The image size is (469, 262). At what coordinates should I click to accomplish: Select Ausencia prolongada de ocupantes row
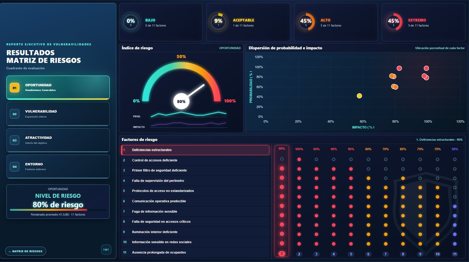[195, 252]
